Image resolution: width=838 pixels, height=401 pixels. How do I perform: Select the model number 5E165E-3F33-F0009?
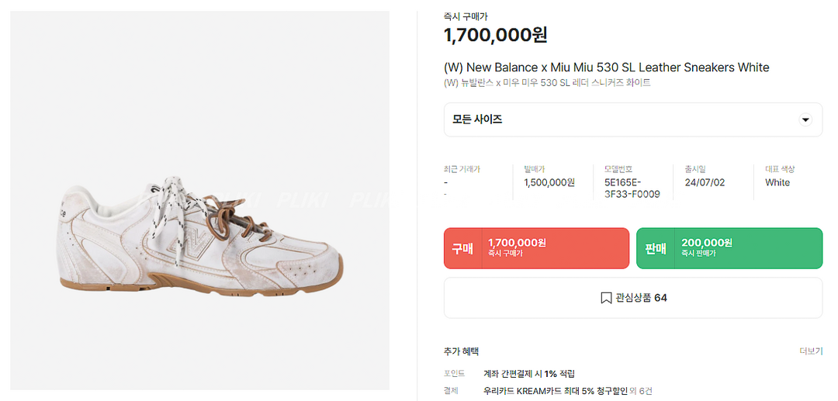632,188
